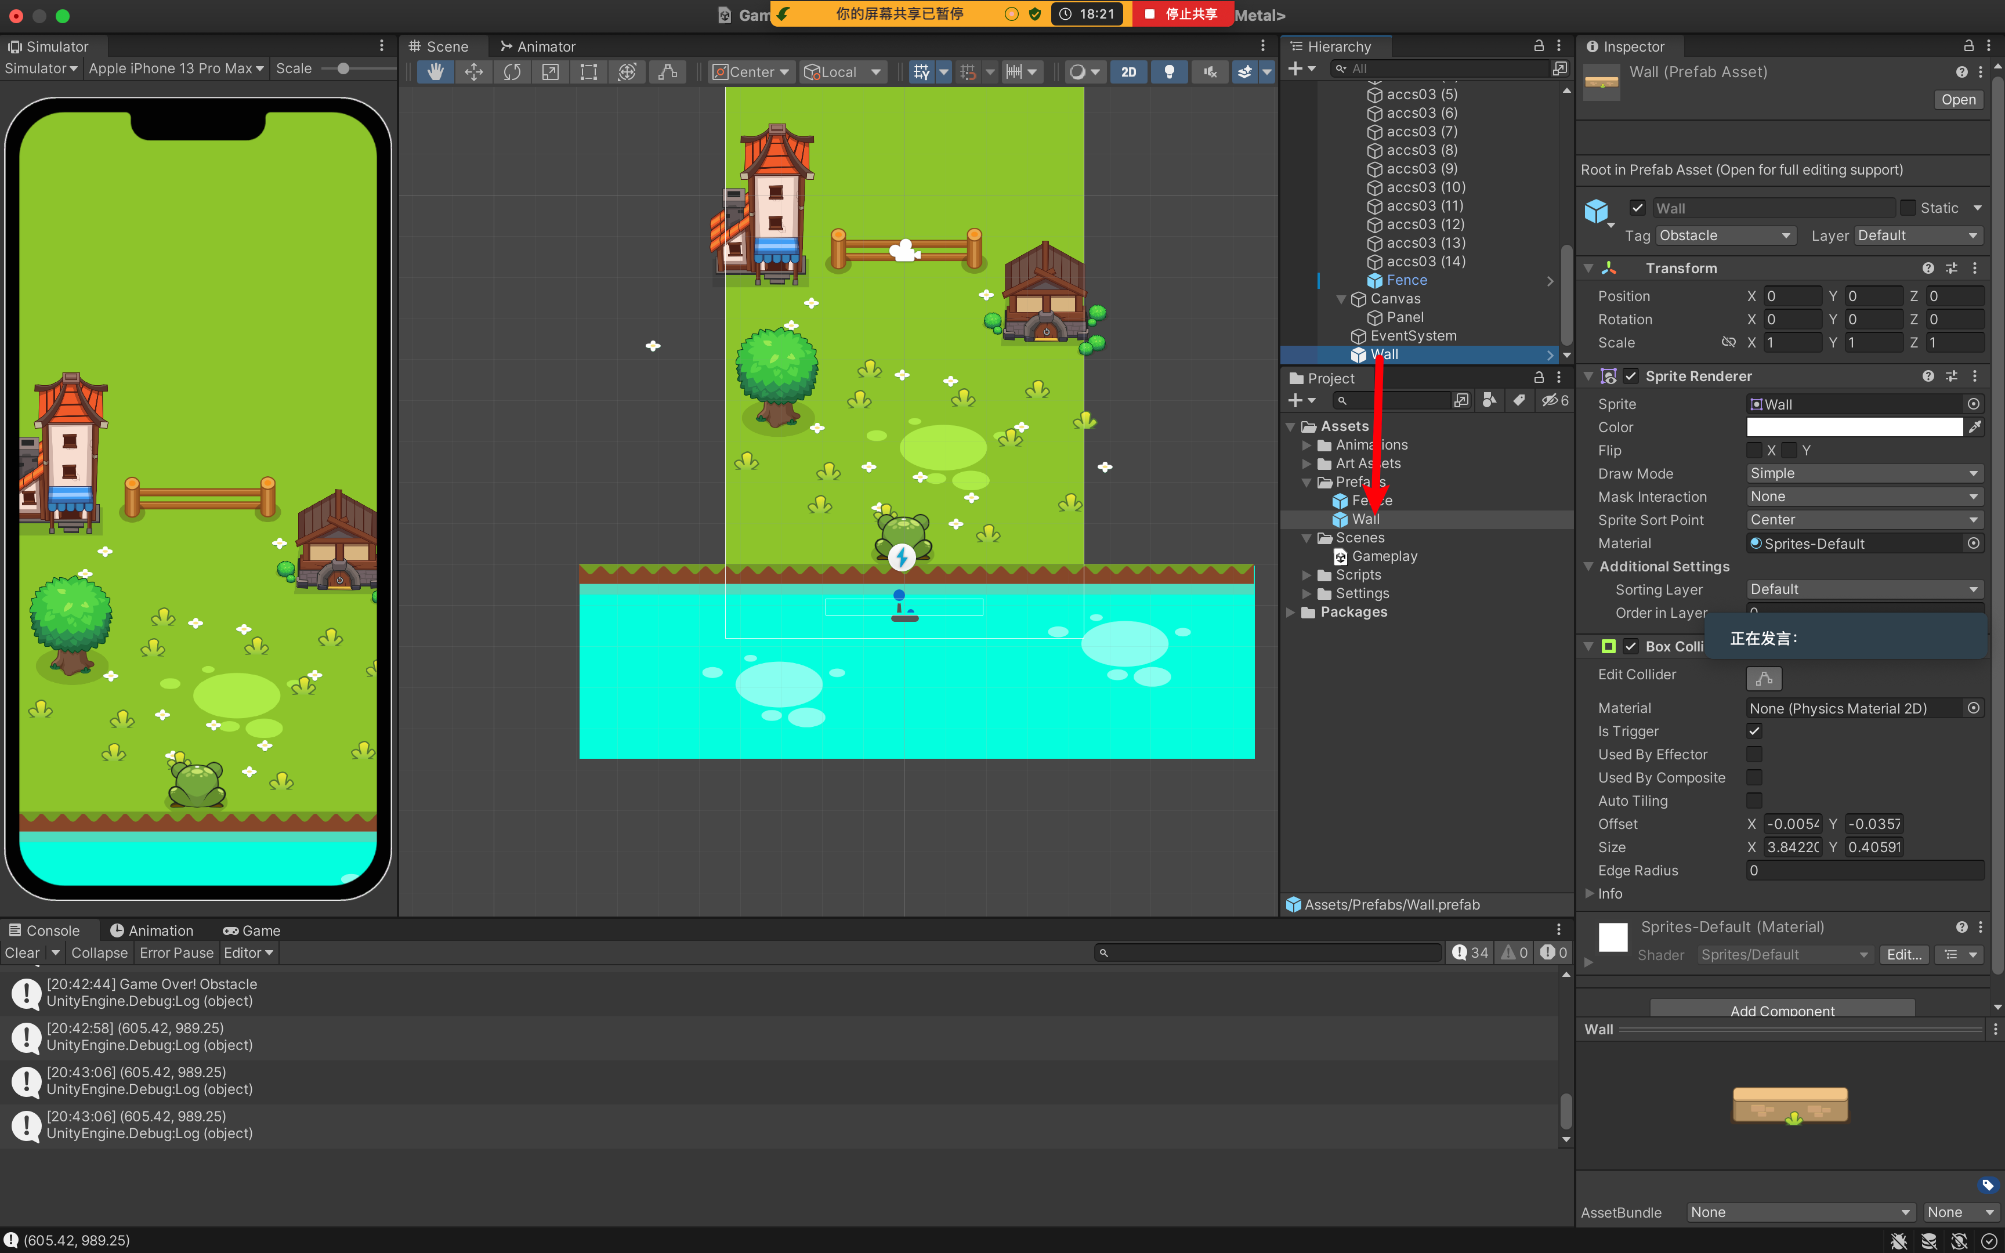Toggle scene lighting bulb icon
Viewport: 2005px width, 1253px height.
click(1169, 72)
